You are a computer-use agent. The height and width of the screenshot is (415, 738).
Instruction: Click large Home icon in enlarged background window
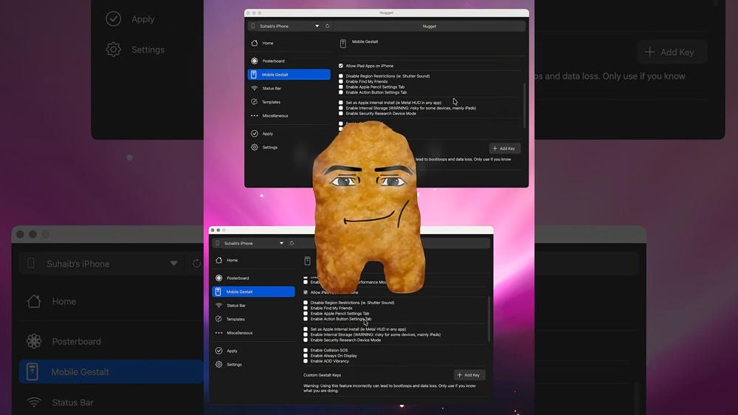click(34, 301)
